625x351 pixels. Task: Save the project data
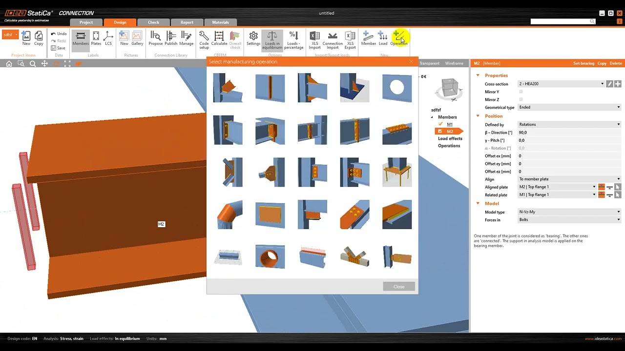pyautogui.click(x=58, y=48)
